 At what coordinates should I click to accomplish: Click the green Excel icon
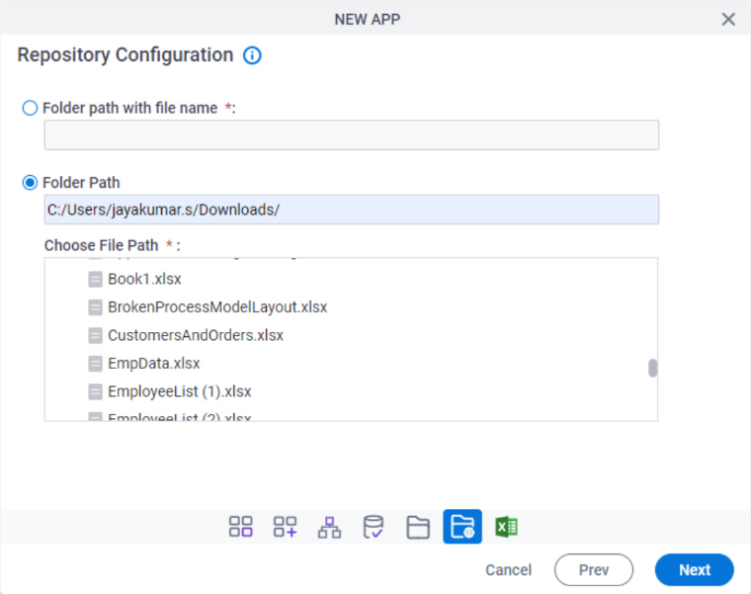(x=506, y=527)
